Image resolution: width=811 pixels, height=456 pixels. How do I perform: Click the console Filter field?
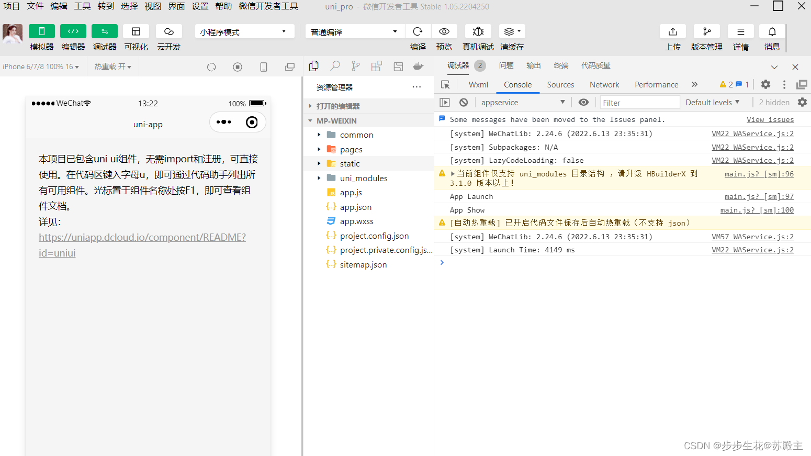639,103
